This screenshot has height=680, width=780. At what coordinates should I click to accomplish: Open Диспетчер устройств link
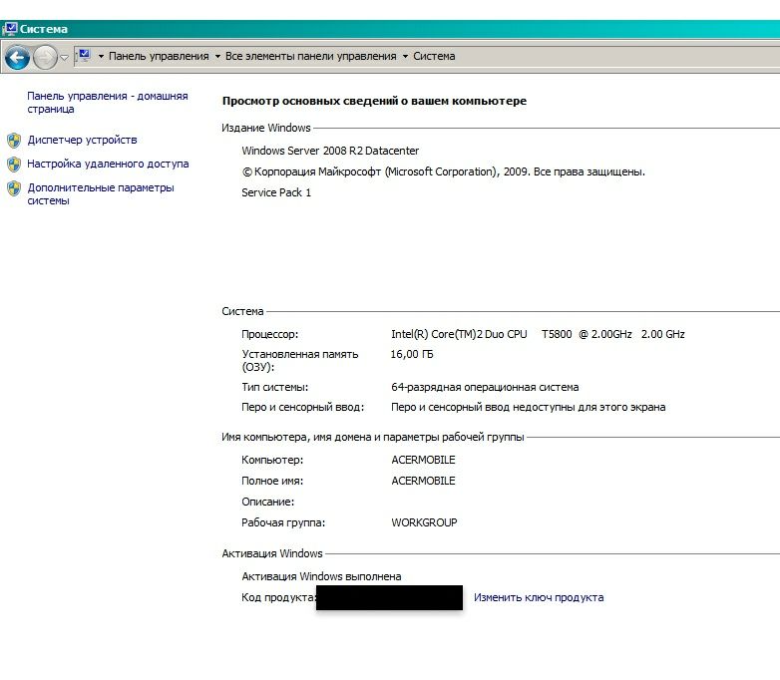(x=82, y=140)
